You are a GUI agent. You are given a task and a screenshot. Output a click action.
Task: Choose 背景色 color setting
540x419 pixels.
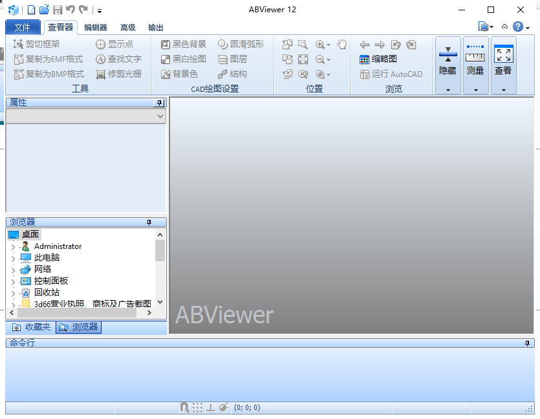point(179,74)
